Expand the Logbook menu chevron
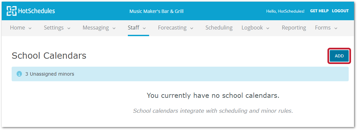357x130 pixels. coord(268,28)
